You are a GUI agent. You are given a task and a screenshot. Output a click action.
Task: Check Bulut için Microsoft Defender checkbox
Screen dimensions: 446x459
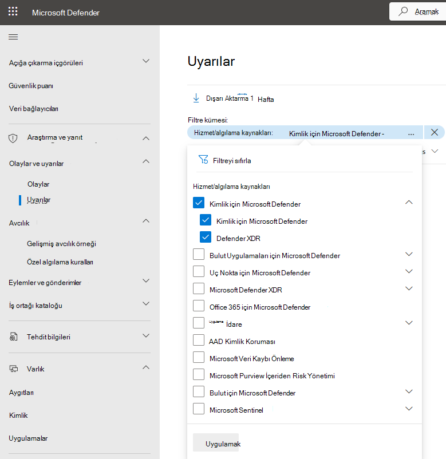[199, 391]
